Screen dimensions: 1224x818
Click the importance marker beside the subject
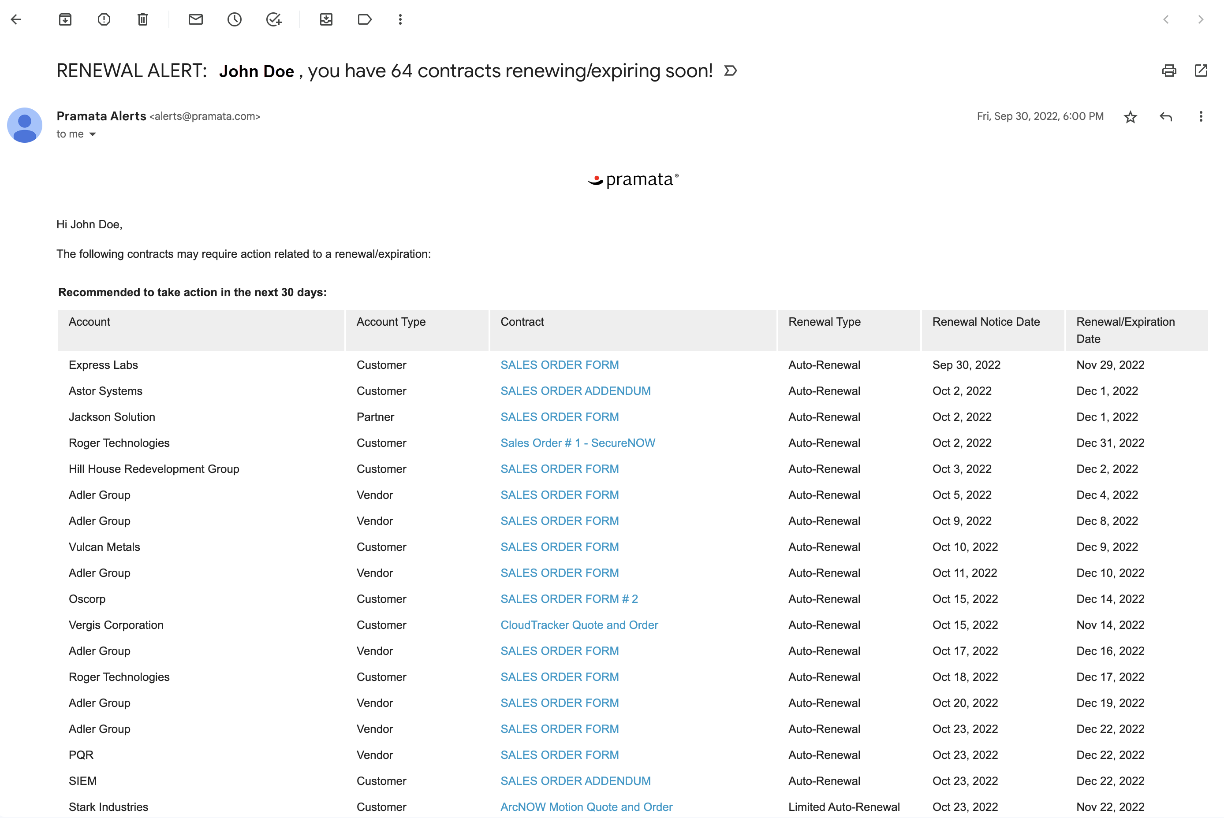[731, 71]
